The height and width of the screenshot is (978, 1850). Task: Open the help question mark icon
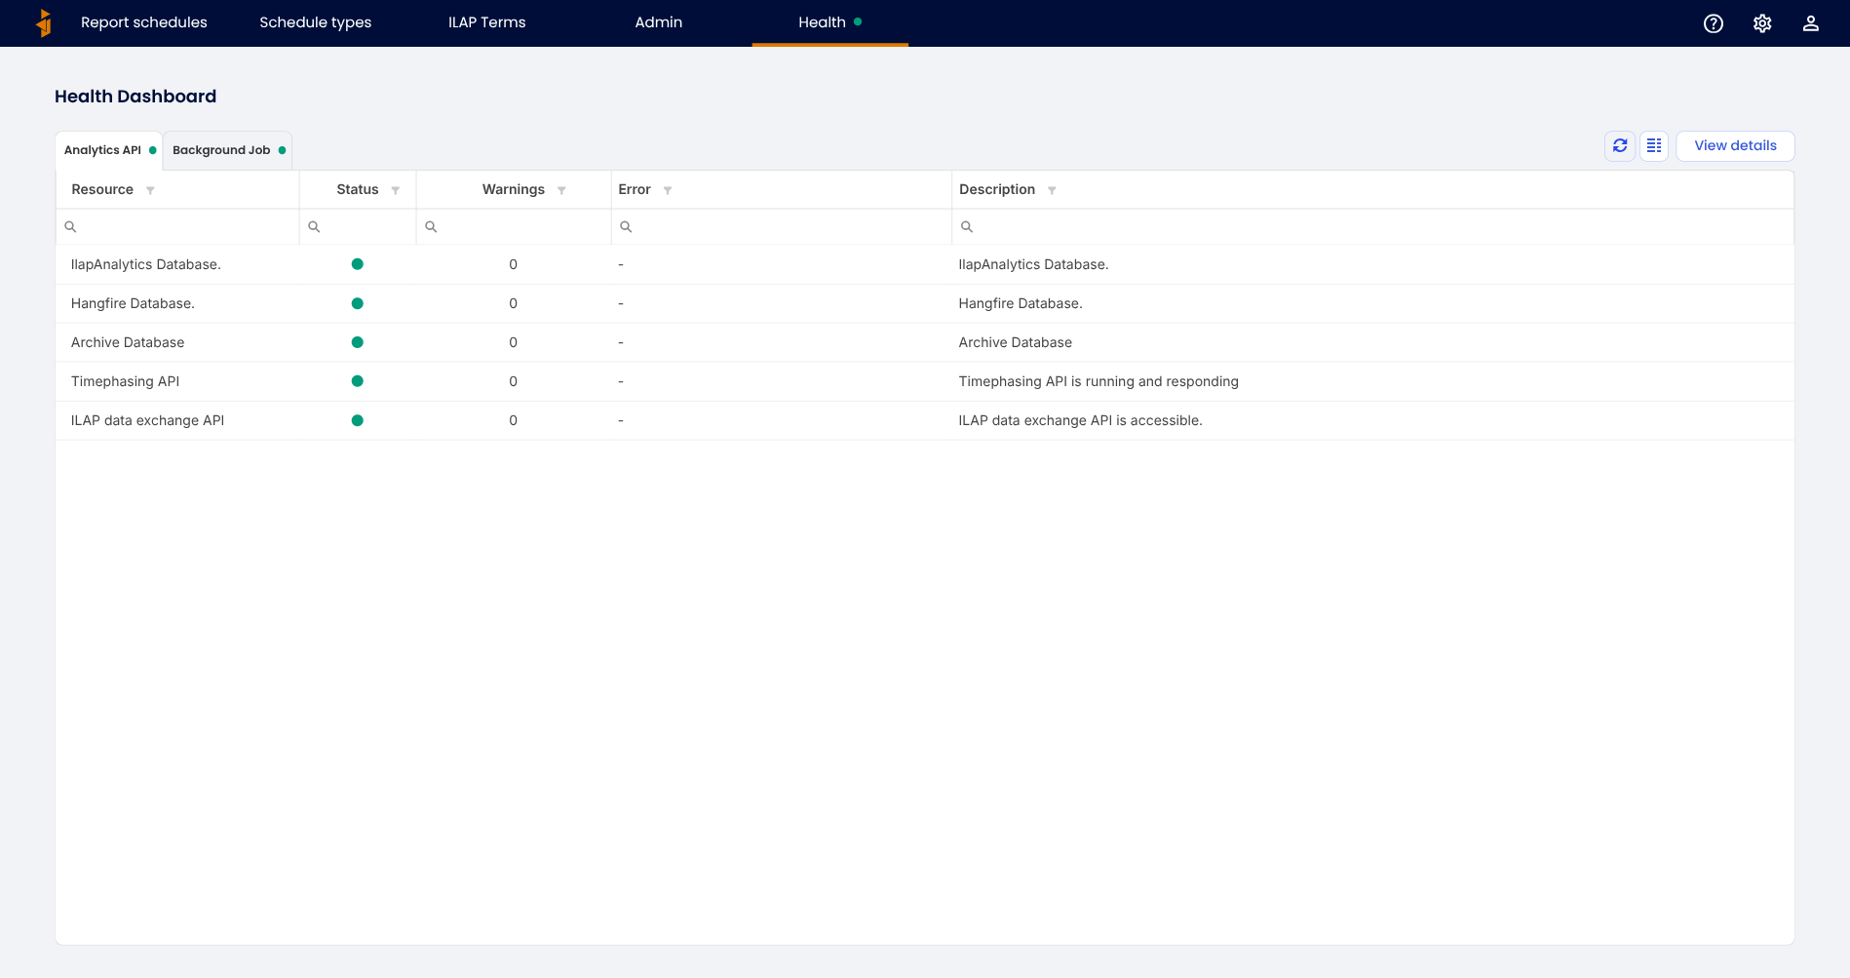pyautogui.click(x=1714, y=23)
